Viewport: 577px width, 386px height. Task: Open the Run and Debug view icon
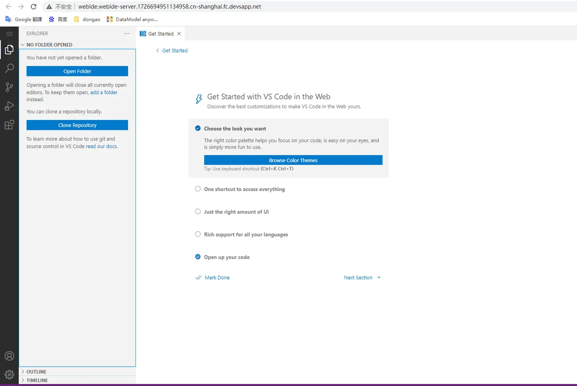click(x=9, y=106)
